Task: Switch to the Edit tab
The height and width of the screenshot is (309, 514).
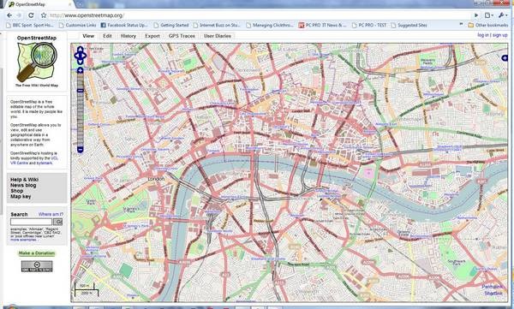Action: 108,36
